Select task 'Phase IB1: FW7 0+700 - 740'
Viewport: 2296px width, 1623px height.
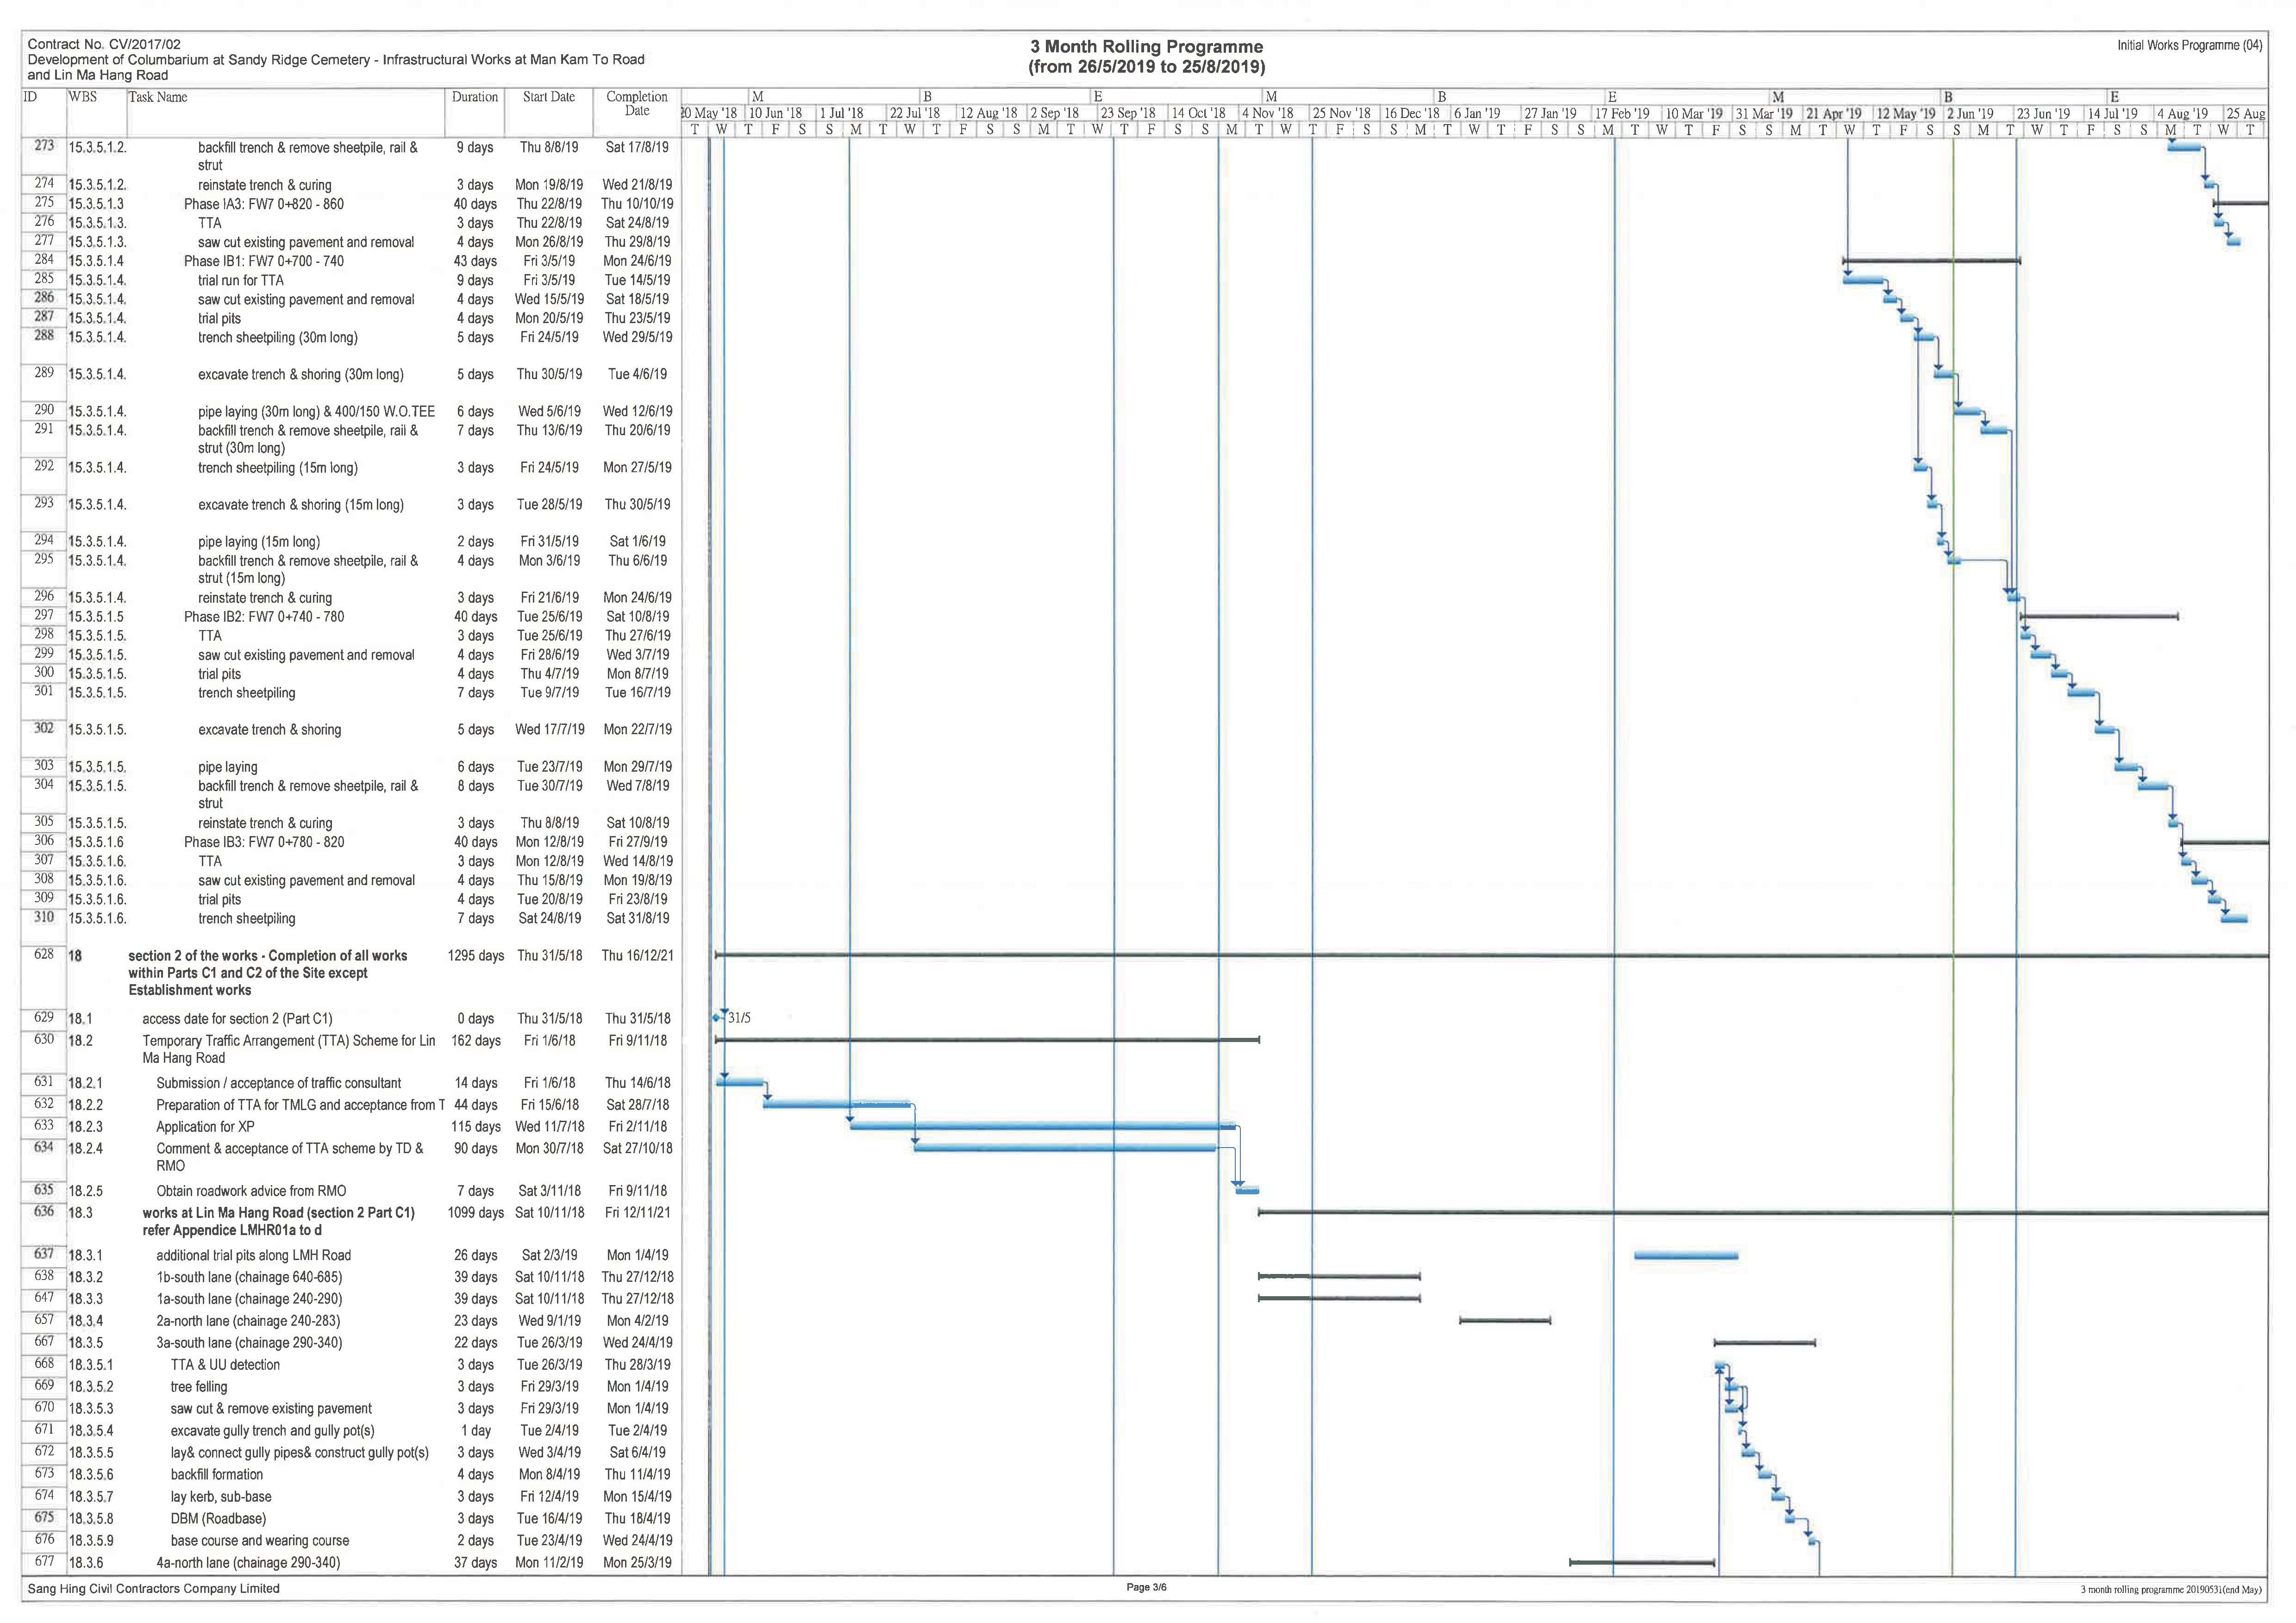263,261
